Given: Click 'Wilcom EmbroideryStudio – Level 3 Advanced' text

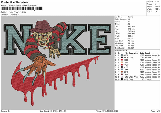Looking at the screenshot, I should [19, 5].
